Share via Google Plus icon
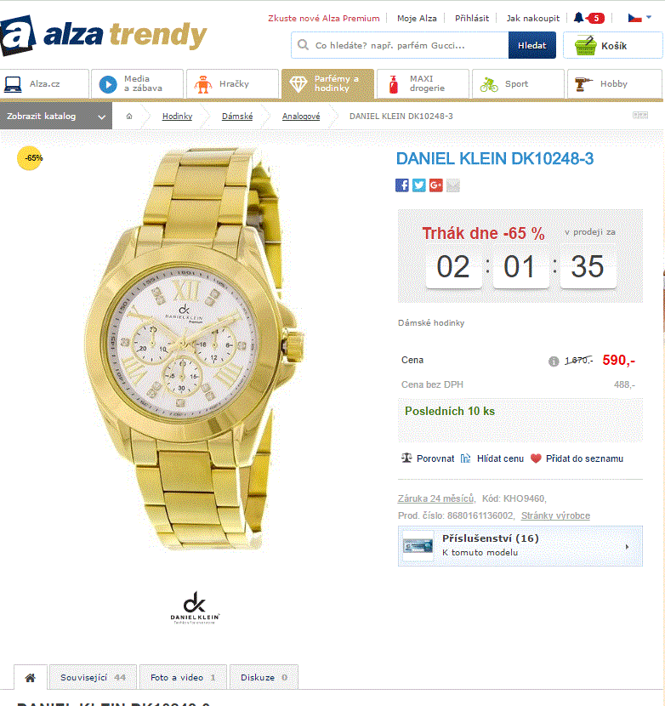665x706 pixels. point(436,185)
